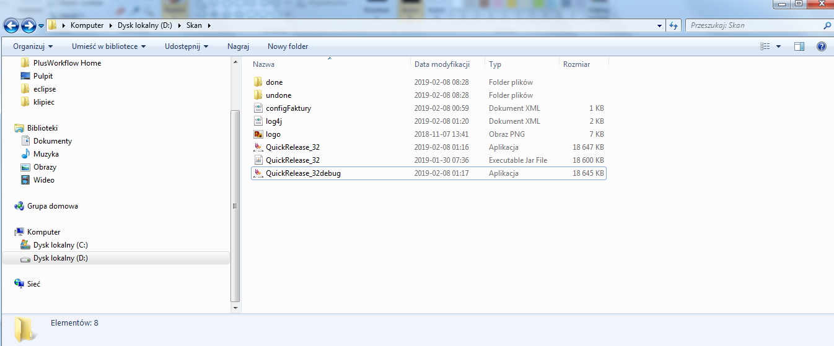Sort by Data modyfikacji column header
The width and height of the screenshot is (834, 346).
(442, 64)
